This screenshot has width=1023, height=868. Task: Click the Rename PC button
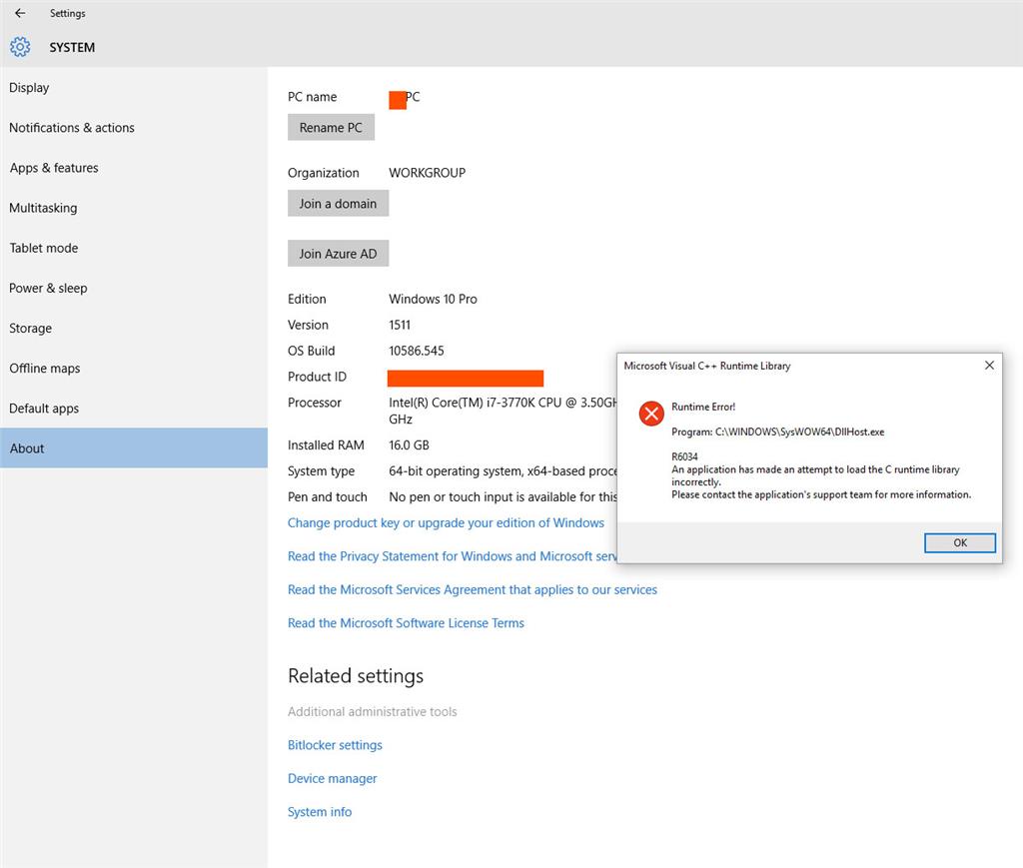click(x=331, y=128)
